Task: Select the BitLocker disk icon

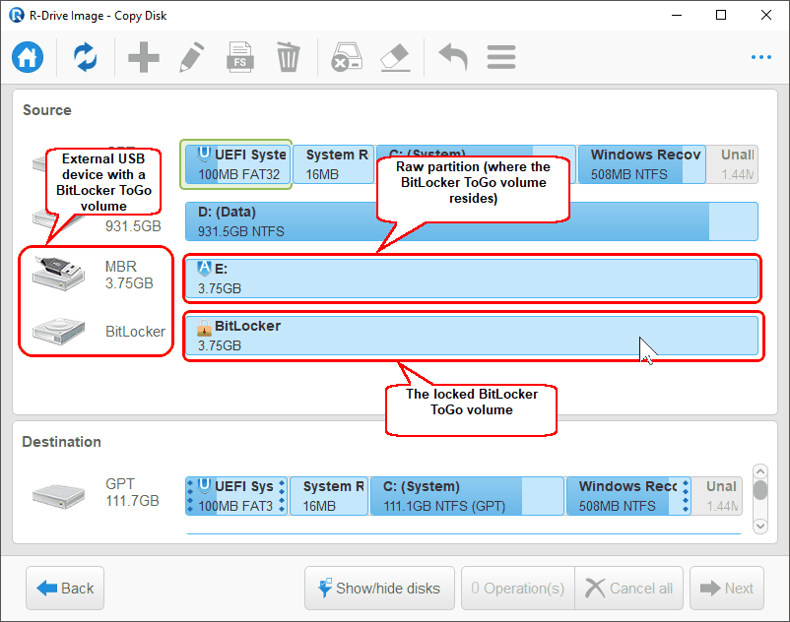Action: tap(58, 331)
